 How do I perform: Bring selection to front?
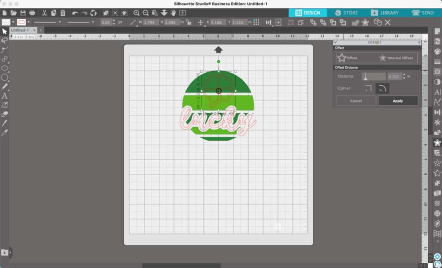pyautogui.click(x=313, y=22)
